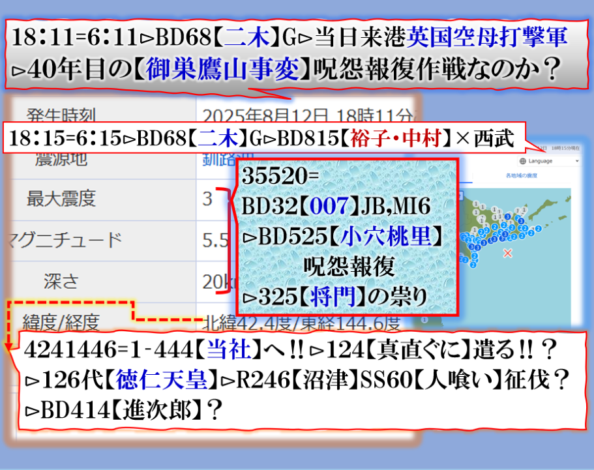Click the 緯度/経度 row label
This screenshot has width=594, height=470.
pyautogui.click(x=61, y=321)
